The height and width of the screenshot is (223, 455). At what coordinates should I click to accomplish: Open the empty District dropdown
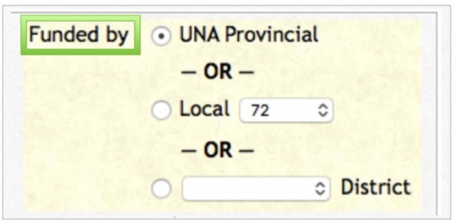255,189
